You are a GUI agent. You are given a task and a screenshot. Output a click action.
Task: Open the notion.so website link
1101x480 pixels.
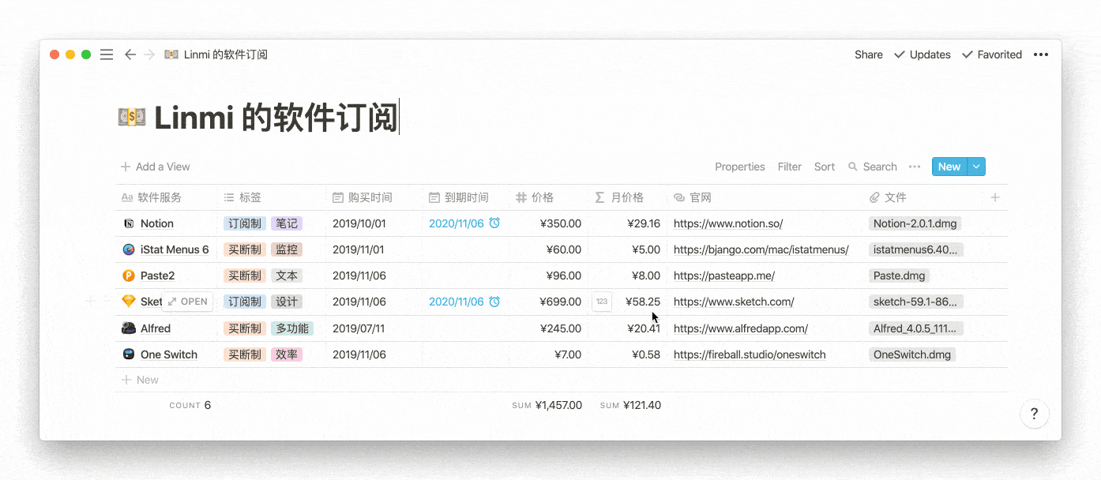click(x=728, y=223)
